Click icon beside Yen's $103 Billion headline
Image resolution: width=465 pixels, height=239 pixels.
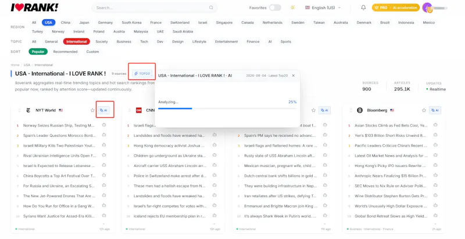[435, 135]
